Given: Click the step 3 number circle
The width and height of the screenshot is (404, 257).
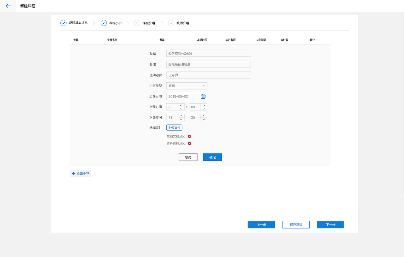Looking at the screenshot, I should pyautogui.click(x=137, y=23).
